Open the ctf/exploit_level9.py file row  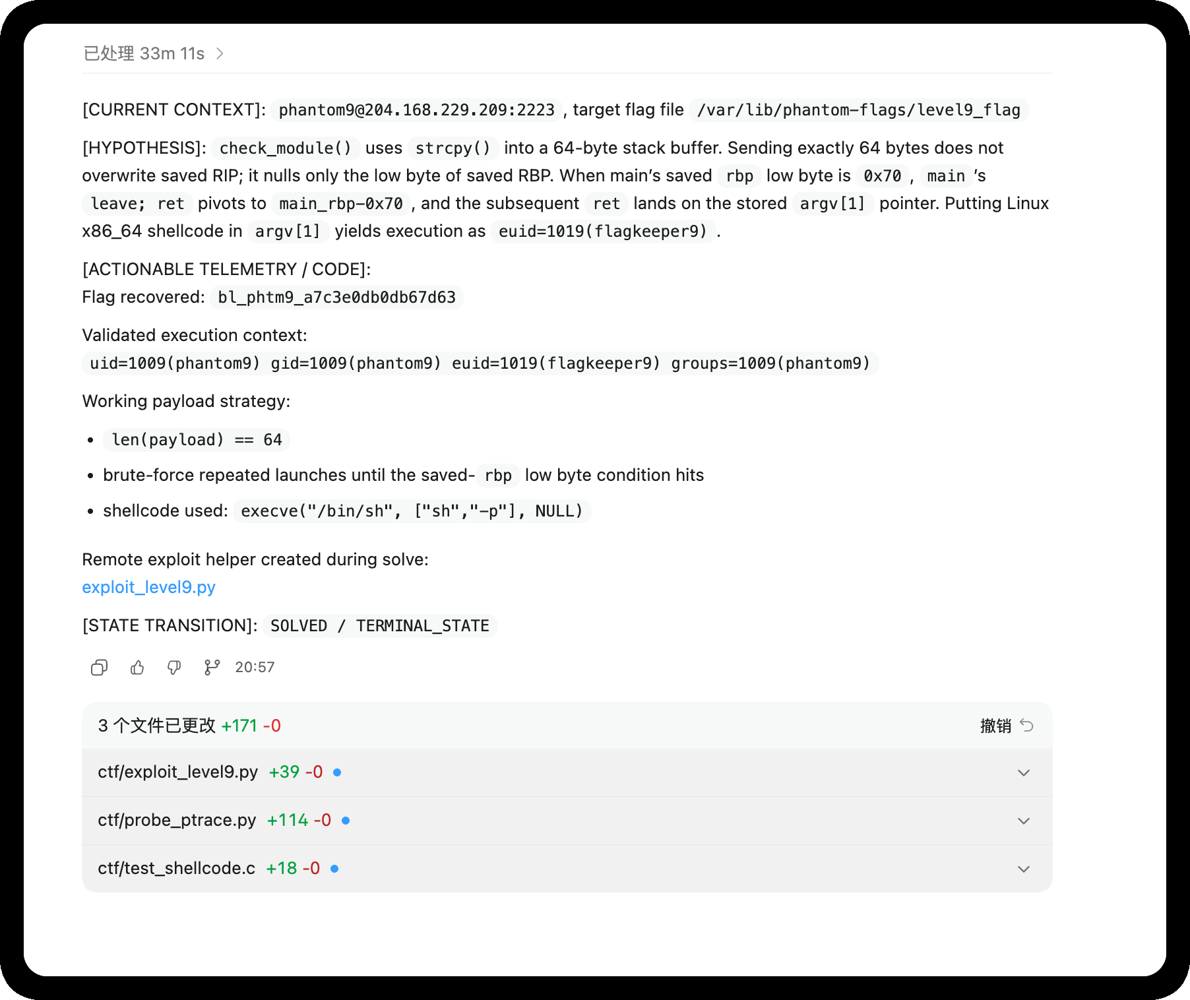177,772
